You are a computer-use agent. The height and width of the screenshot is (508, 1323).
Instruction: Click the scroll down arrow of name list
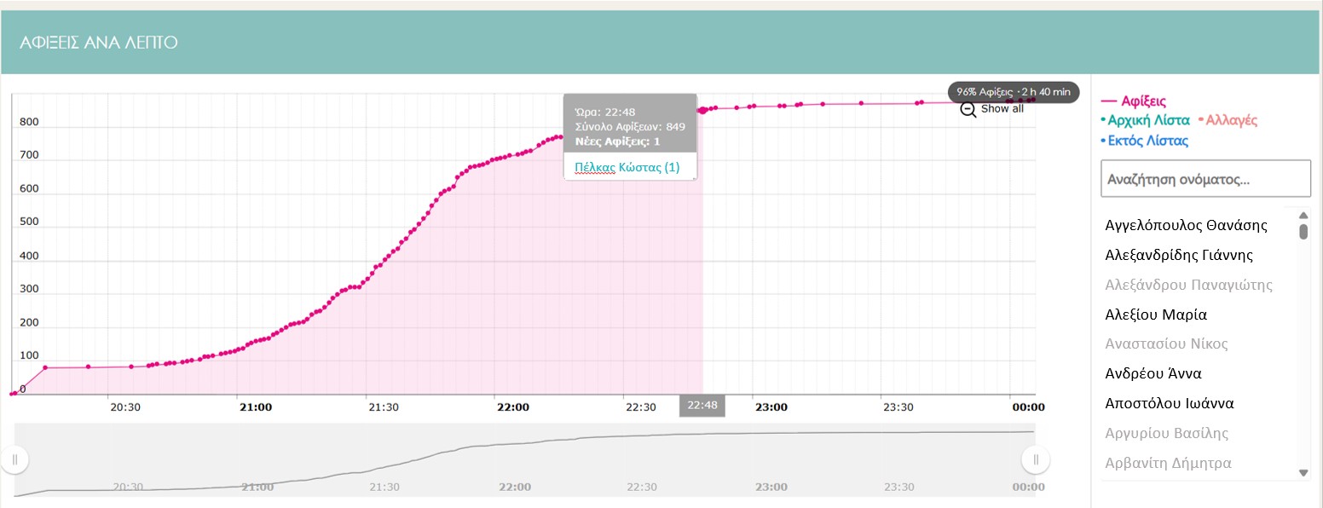(x=1303, y=473)
